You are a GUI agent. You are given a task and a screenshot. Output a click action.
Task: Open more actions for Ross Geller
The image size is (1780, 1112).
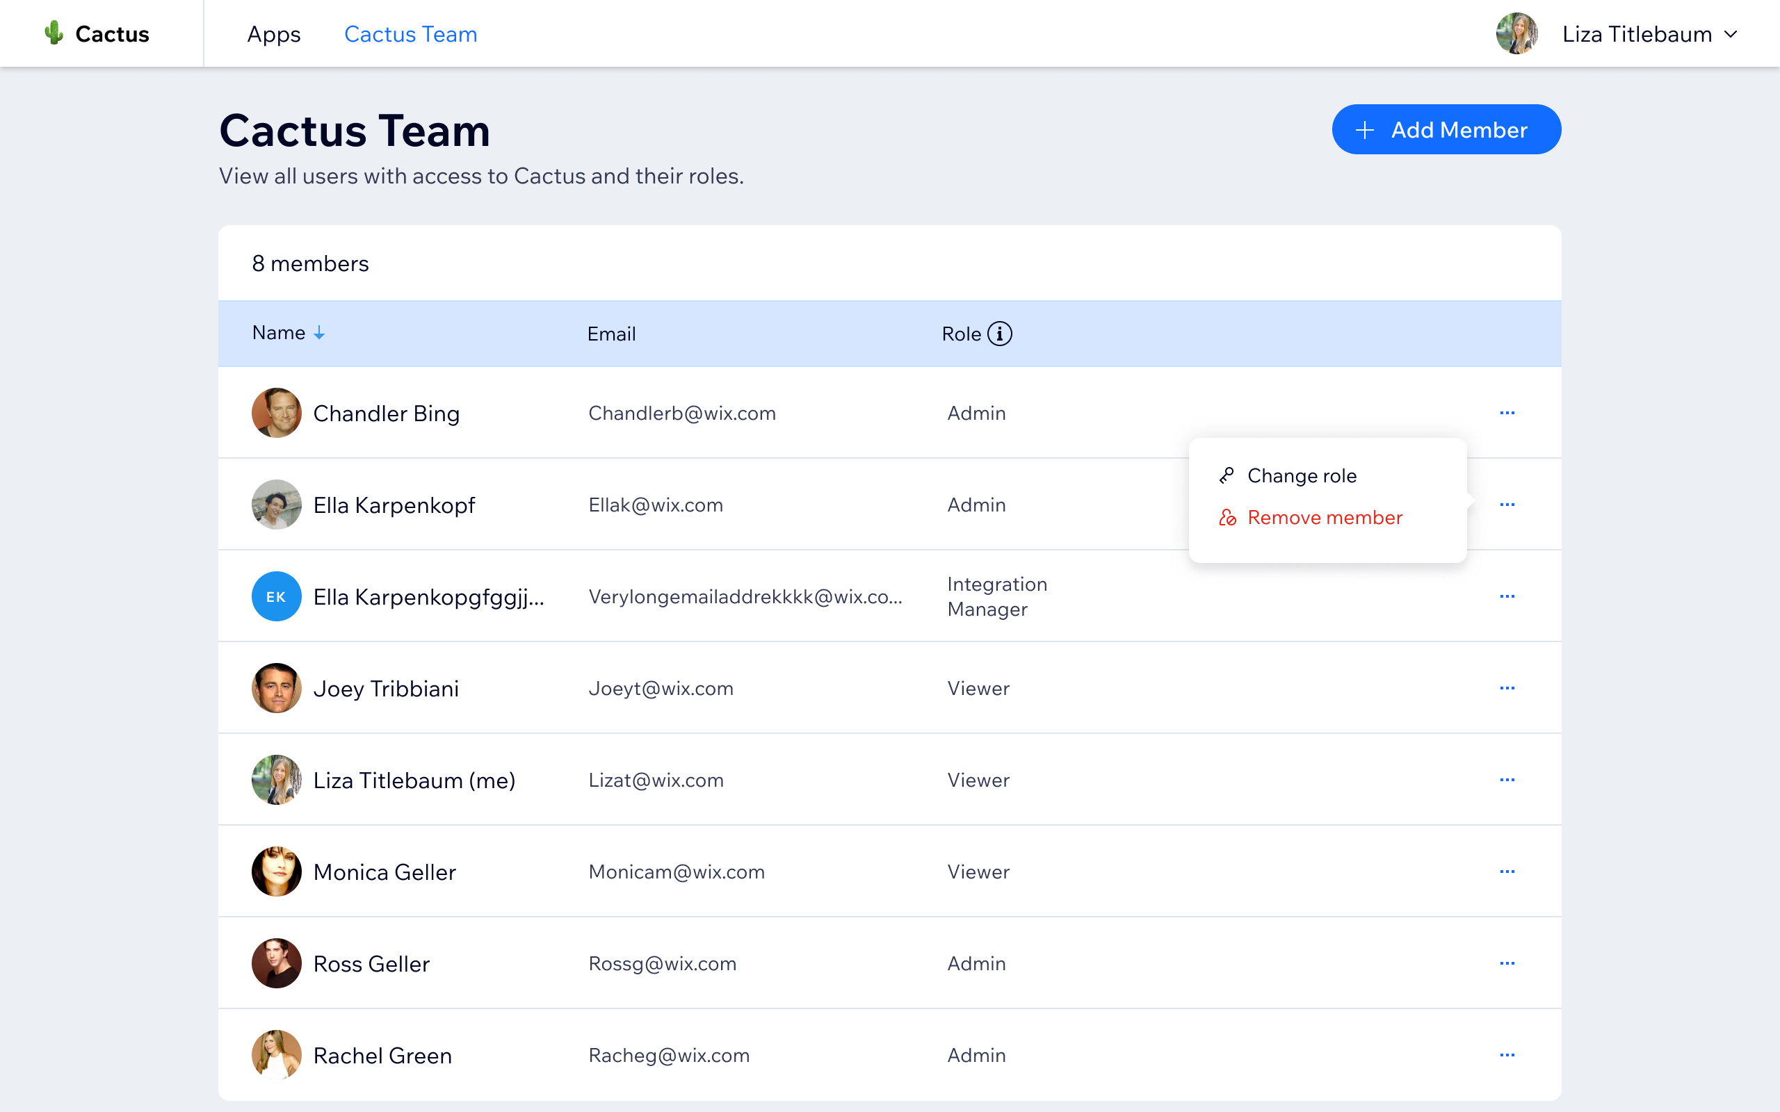[x=1507, y=963]
